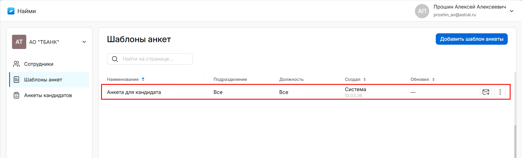Open the Анкеты кандидатов menu item
Viewport: 522px width, 158px height.
(48, 95)
